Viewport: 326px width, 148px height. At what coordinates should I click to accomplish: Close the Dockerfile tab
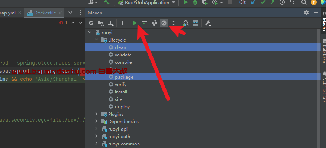point(60,13)
